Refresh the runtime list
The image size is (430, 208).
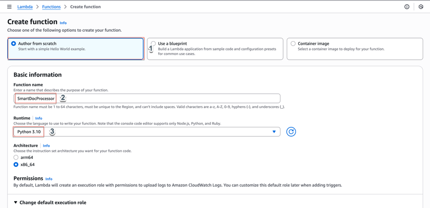coord(291,132)
